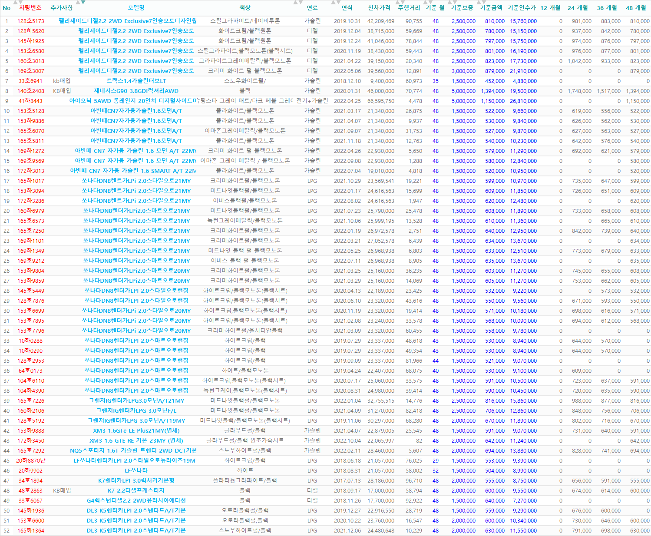The image size is (651, 536).
Task: Click the ascending sort arrow before the 기준 월 header
Action: coord(425,3)
